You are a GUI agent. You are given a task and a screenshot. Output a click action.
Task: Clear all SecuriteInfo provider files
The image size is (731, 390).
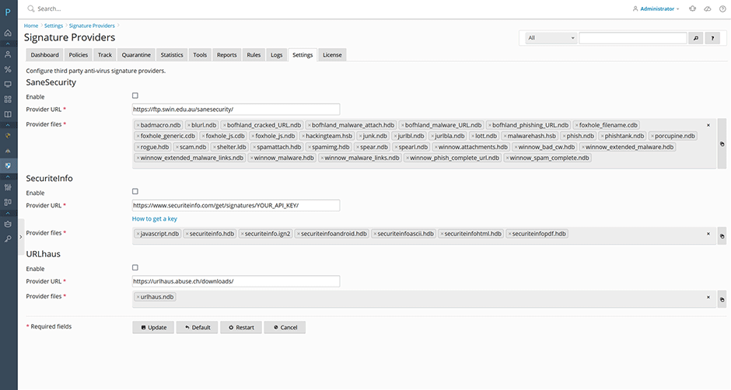708,234
